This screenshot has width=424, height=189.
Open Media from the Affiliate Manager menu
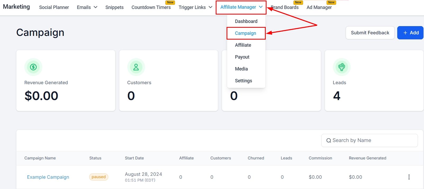coord(241,69)
